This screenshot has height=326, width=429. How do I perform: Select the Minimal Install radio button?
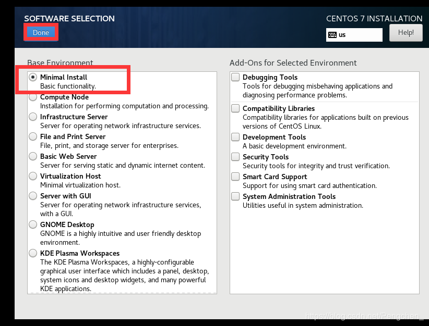pyautogui.click(x=33, y=77)
